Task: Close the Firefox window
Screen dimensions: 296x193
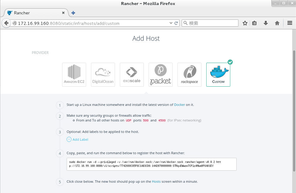Action: tap(292, 3)
